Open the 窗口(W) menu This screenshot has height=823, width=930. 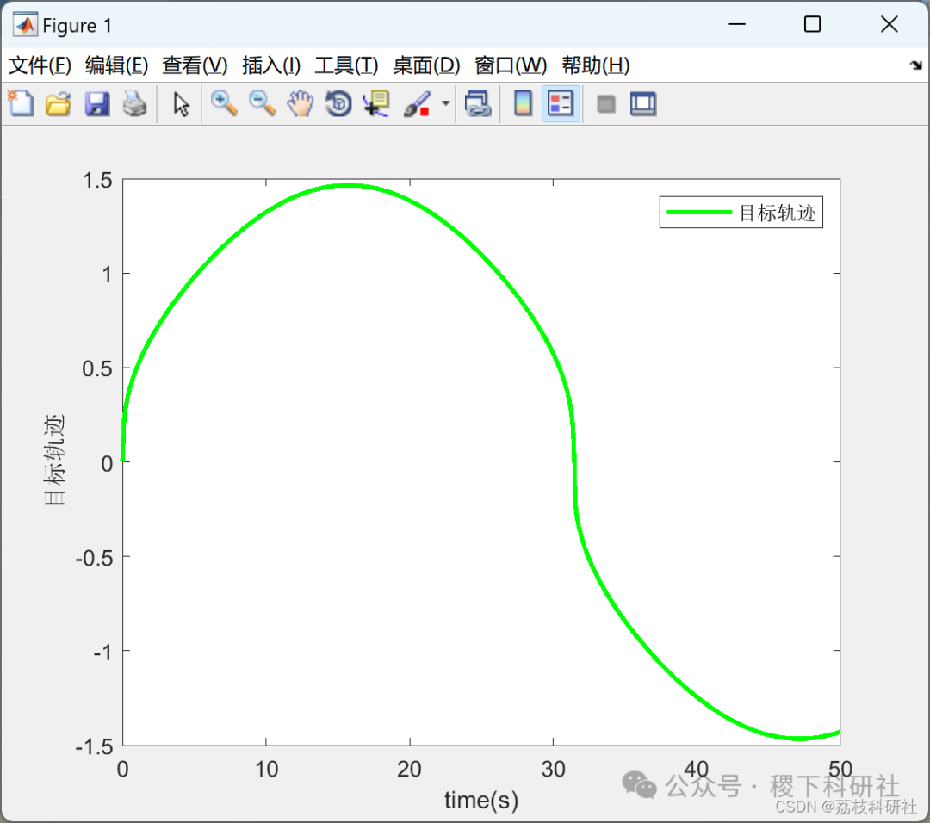click(x=511, y=65)
